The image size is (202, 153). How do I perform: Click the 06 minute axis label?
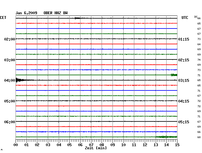pos(80,145)
